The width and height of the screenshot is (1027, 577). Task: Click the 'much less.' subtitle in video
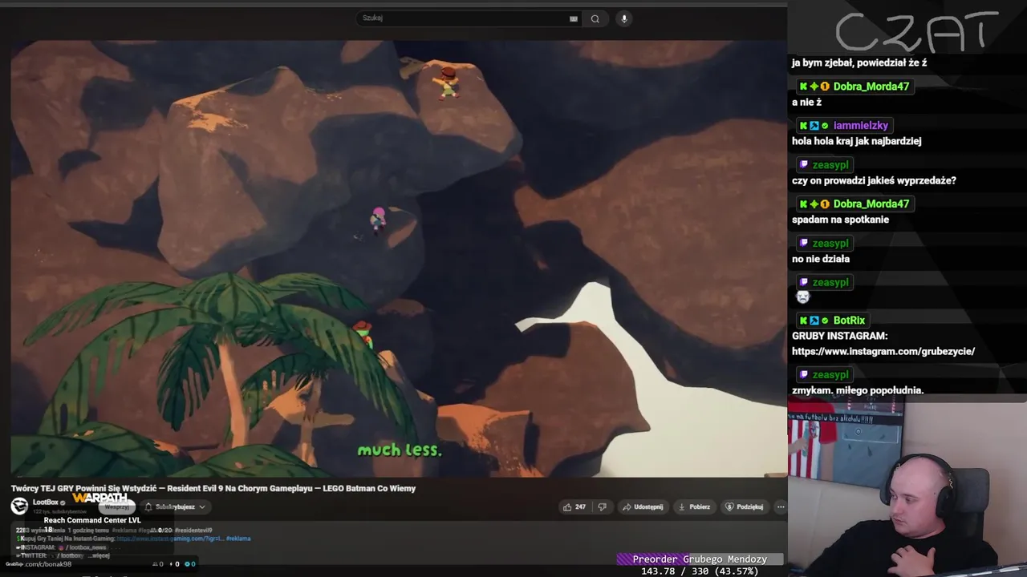pyautogui.click(x=400, y=450)
